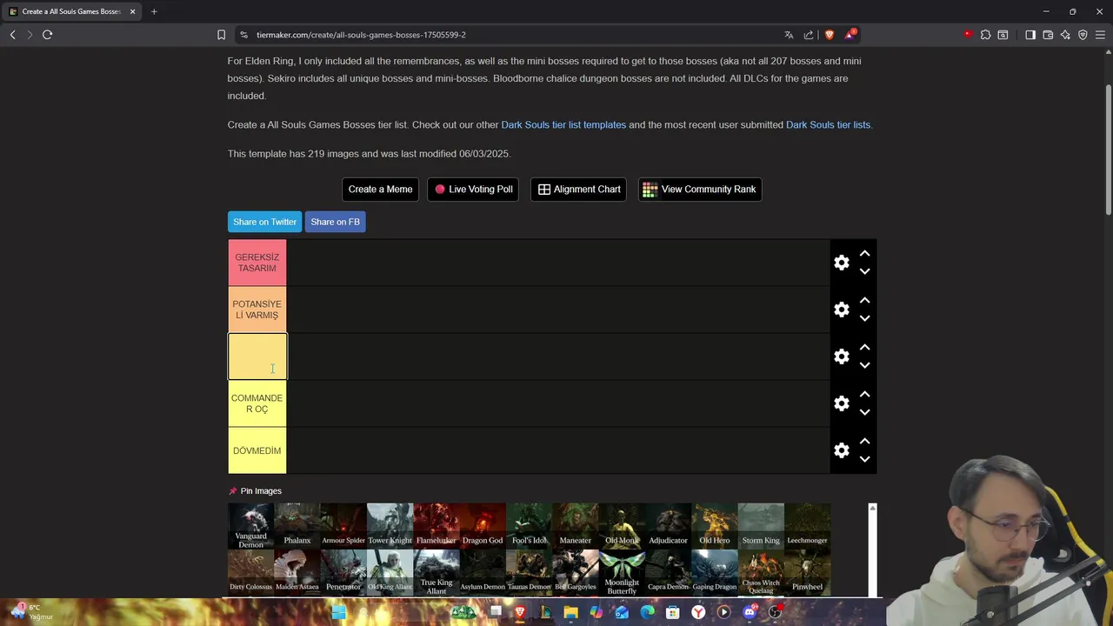
Task: Move DÖVMEDİM row down
Action: pyautogui.click(x=864, y=459)
